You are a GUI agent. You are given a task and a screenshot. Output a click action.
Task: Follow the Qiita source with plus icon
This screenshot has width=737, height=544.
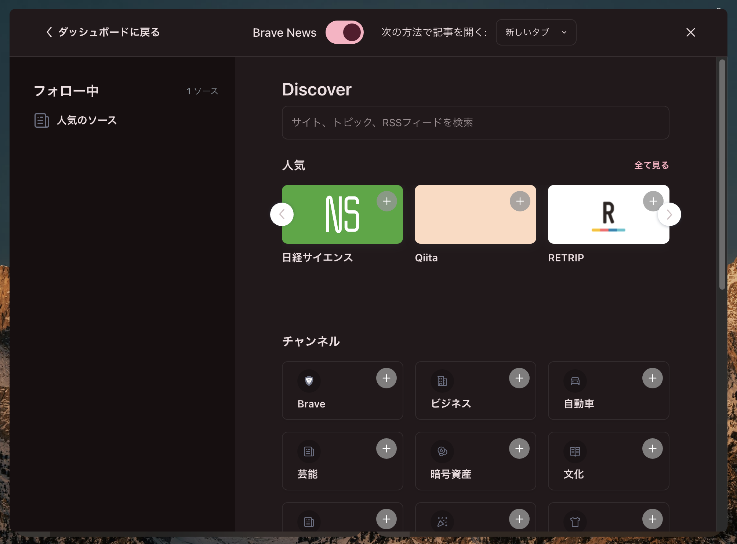[x=520, y=201]
